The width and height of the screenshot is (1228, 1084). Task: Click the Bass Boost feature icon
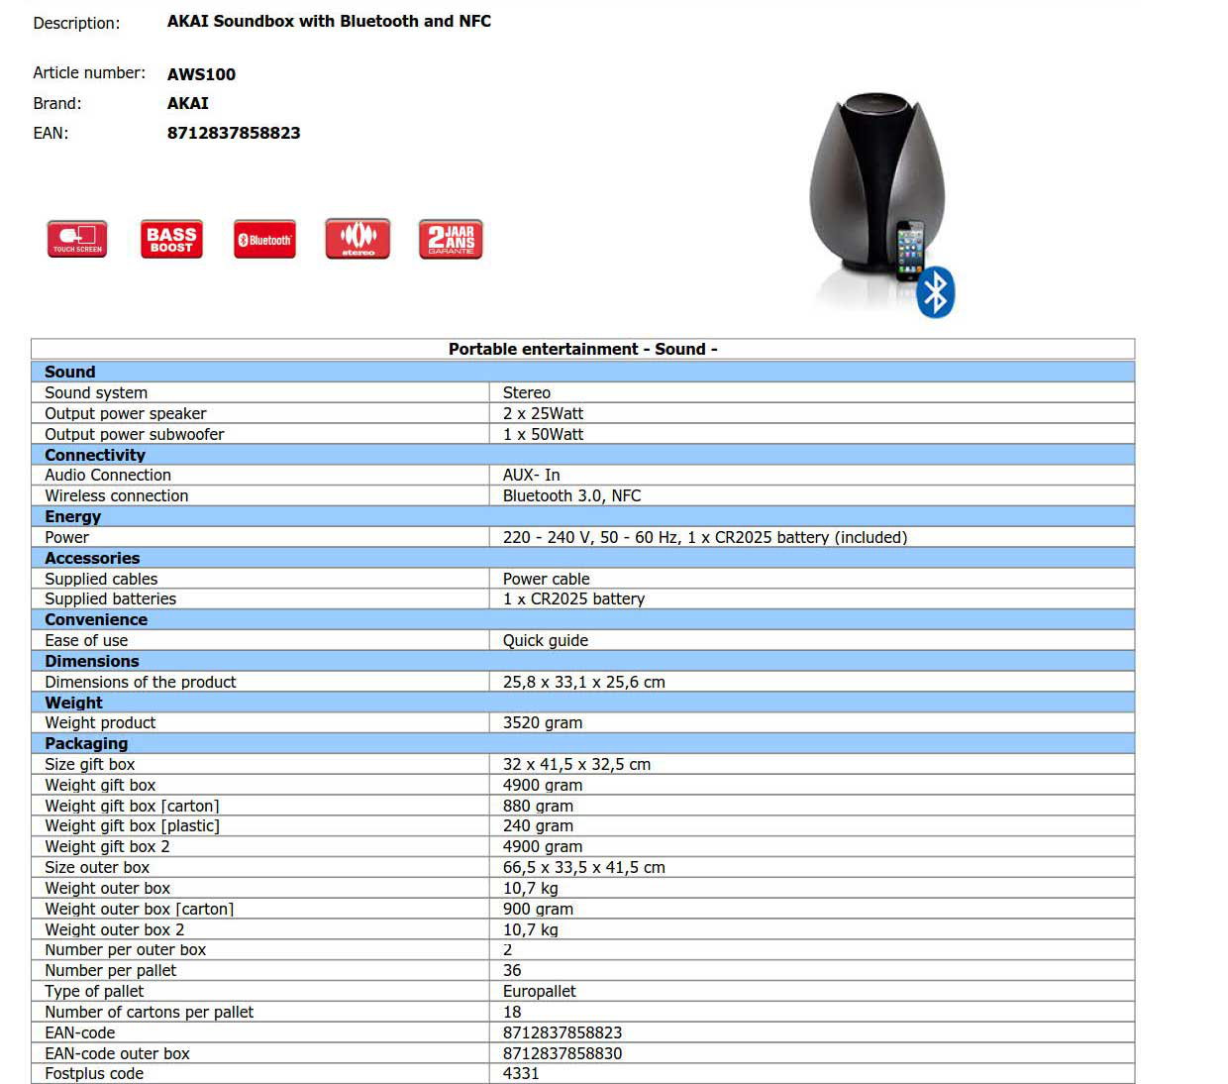tap(171, 239)
